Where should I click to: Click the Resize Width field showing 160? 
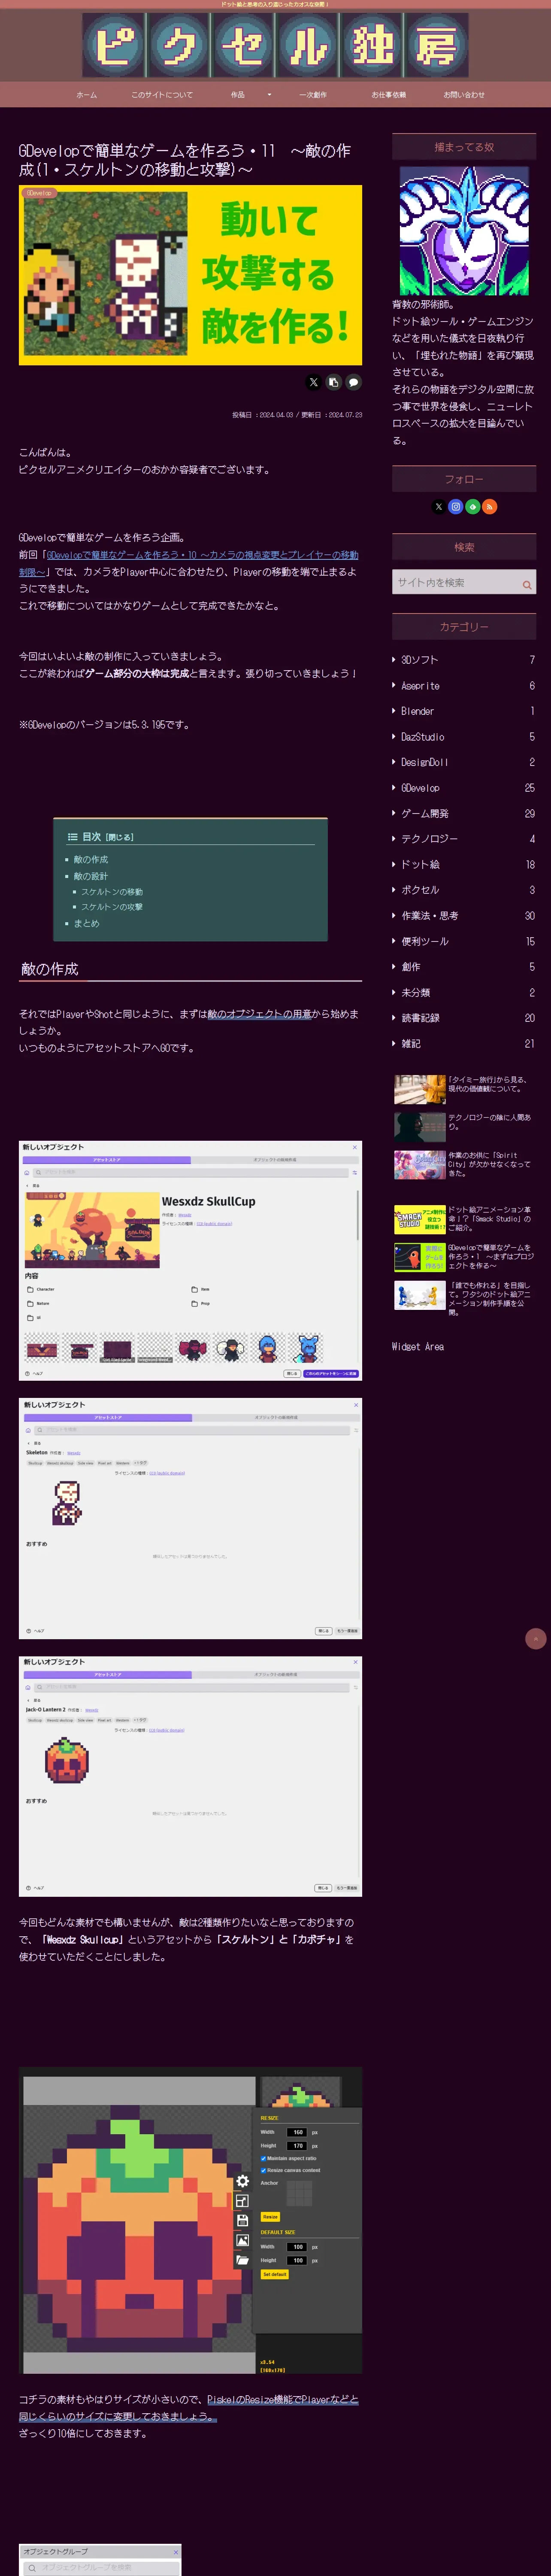click(297, 2132)
